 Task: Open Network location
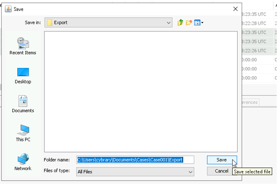point(23,162)
